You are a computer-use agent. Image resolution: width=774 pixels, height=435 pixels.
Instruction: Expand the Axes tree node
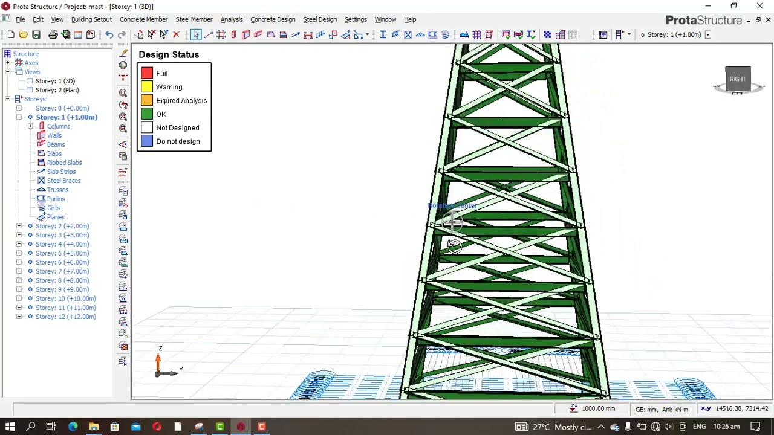pos(7,63)
